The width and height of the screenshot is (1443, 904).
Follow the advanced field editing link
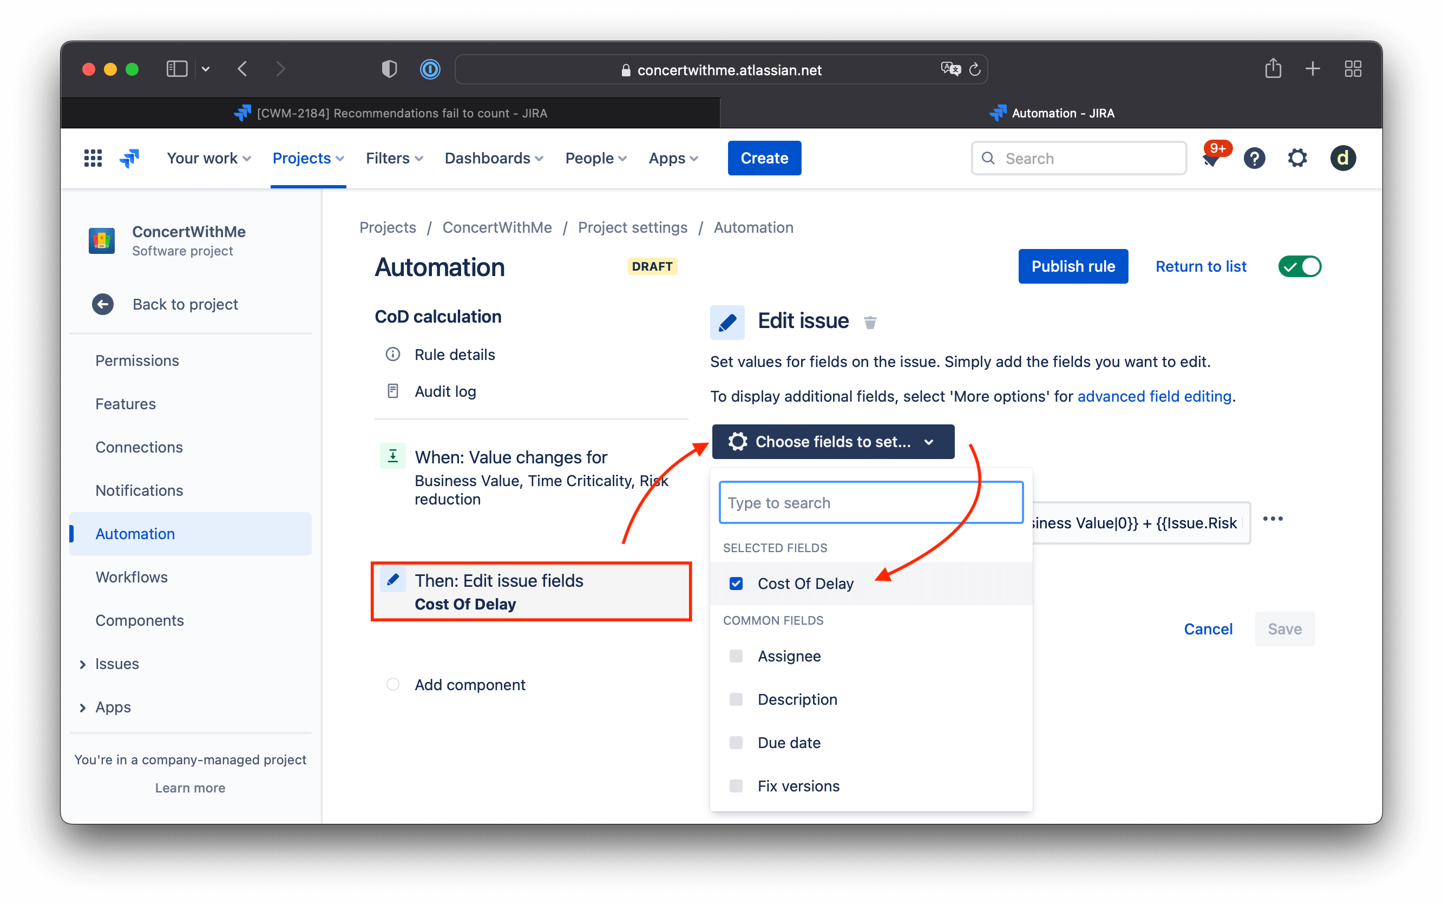click(1153, 396)
